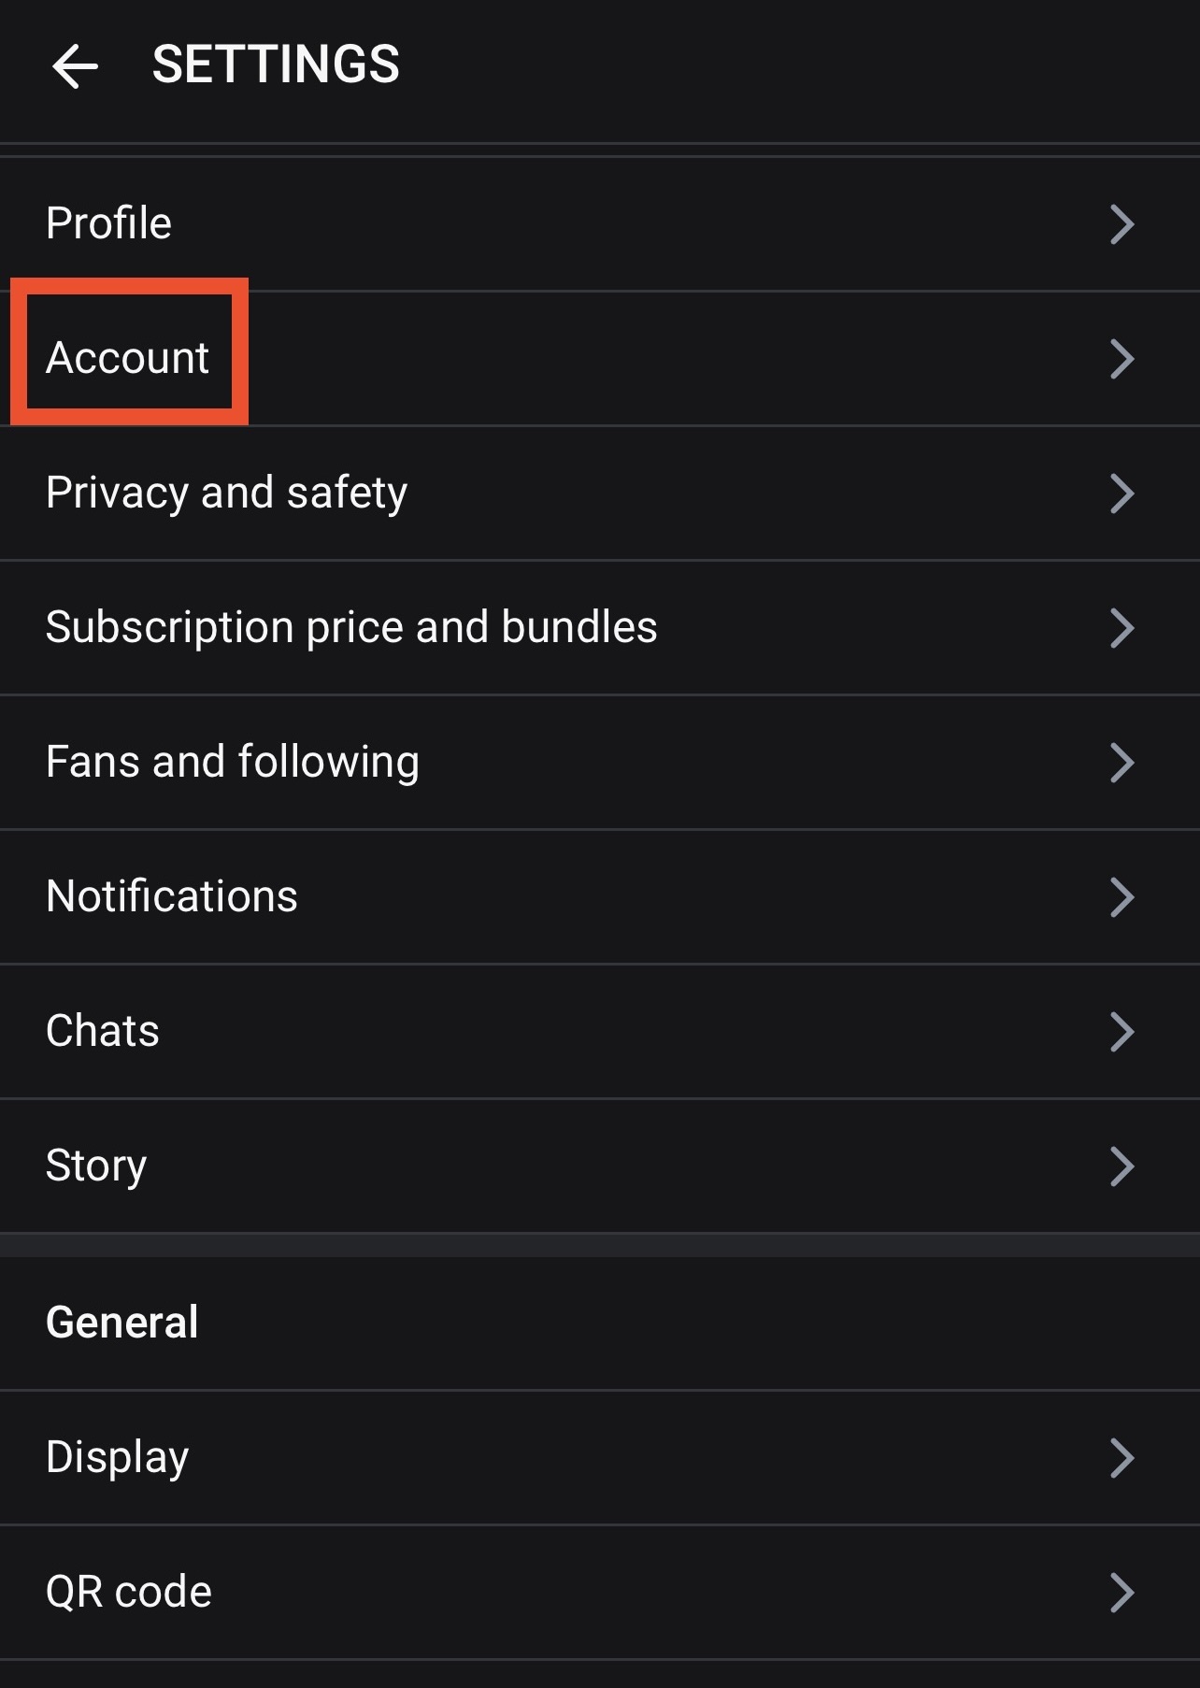Viewport: 1200px width, 1688px height.
Task: Click chevron beside Subscription price and bundles
Action: coord(1121,628)
